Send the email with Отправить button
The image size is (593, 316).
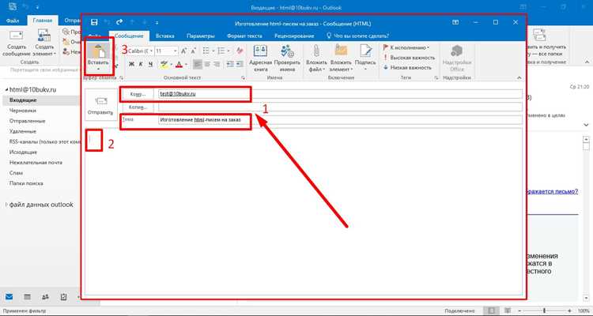[100, 105]
